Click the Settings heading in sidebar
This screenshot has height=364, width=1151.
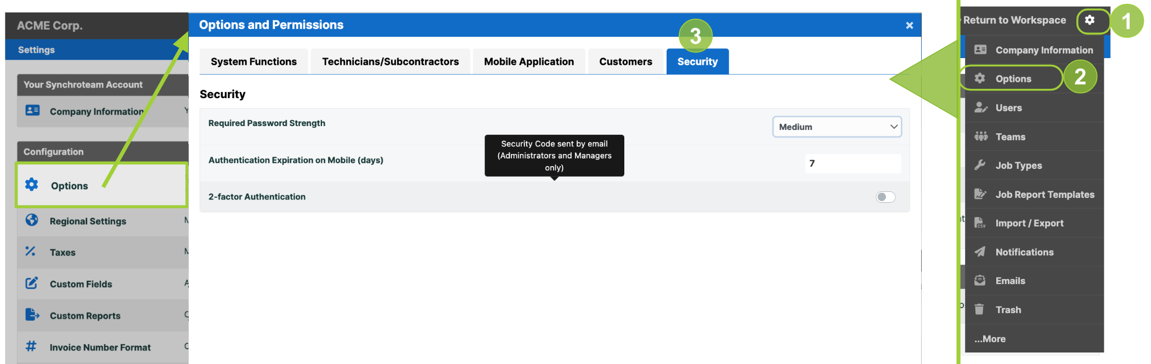[36, 50]
